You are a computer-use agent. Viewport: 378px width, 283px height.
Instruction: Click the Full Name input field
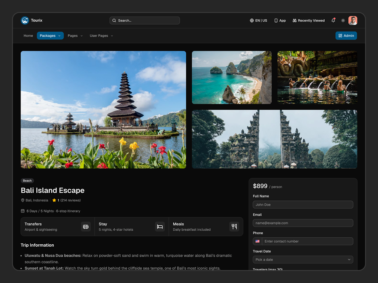point(303,204)
